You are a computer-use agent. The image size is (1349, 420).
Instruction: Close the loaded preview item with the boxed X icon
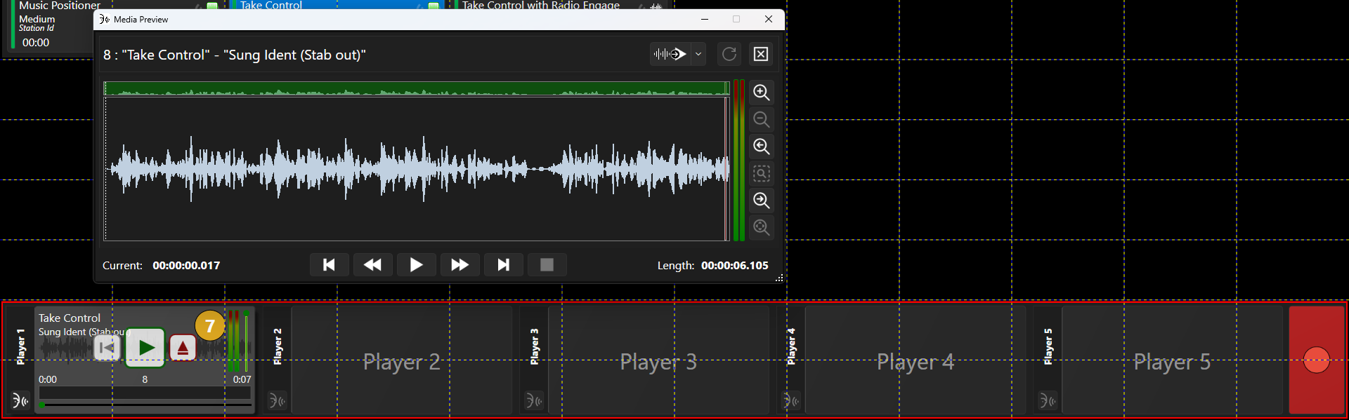click(761, 54)
